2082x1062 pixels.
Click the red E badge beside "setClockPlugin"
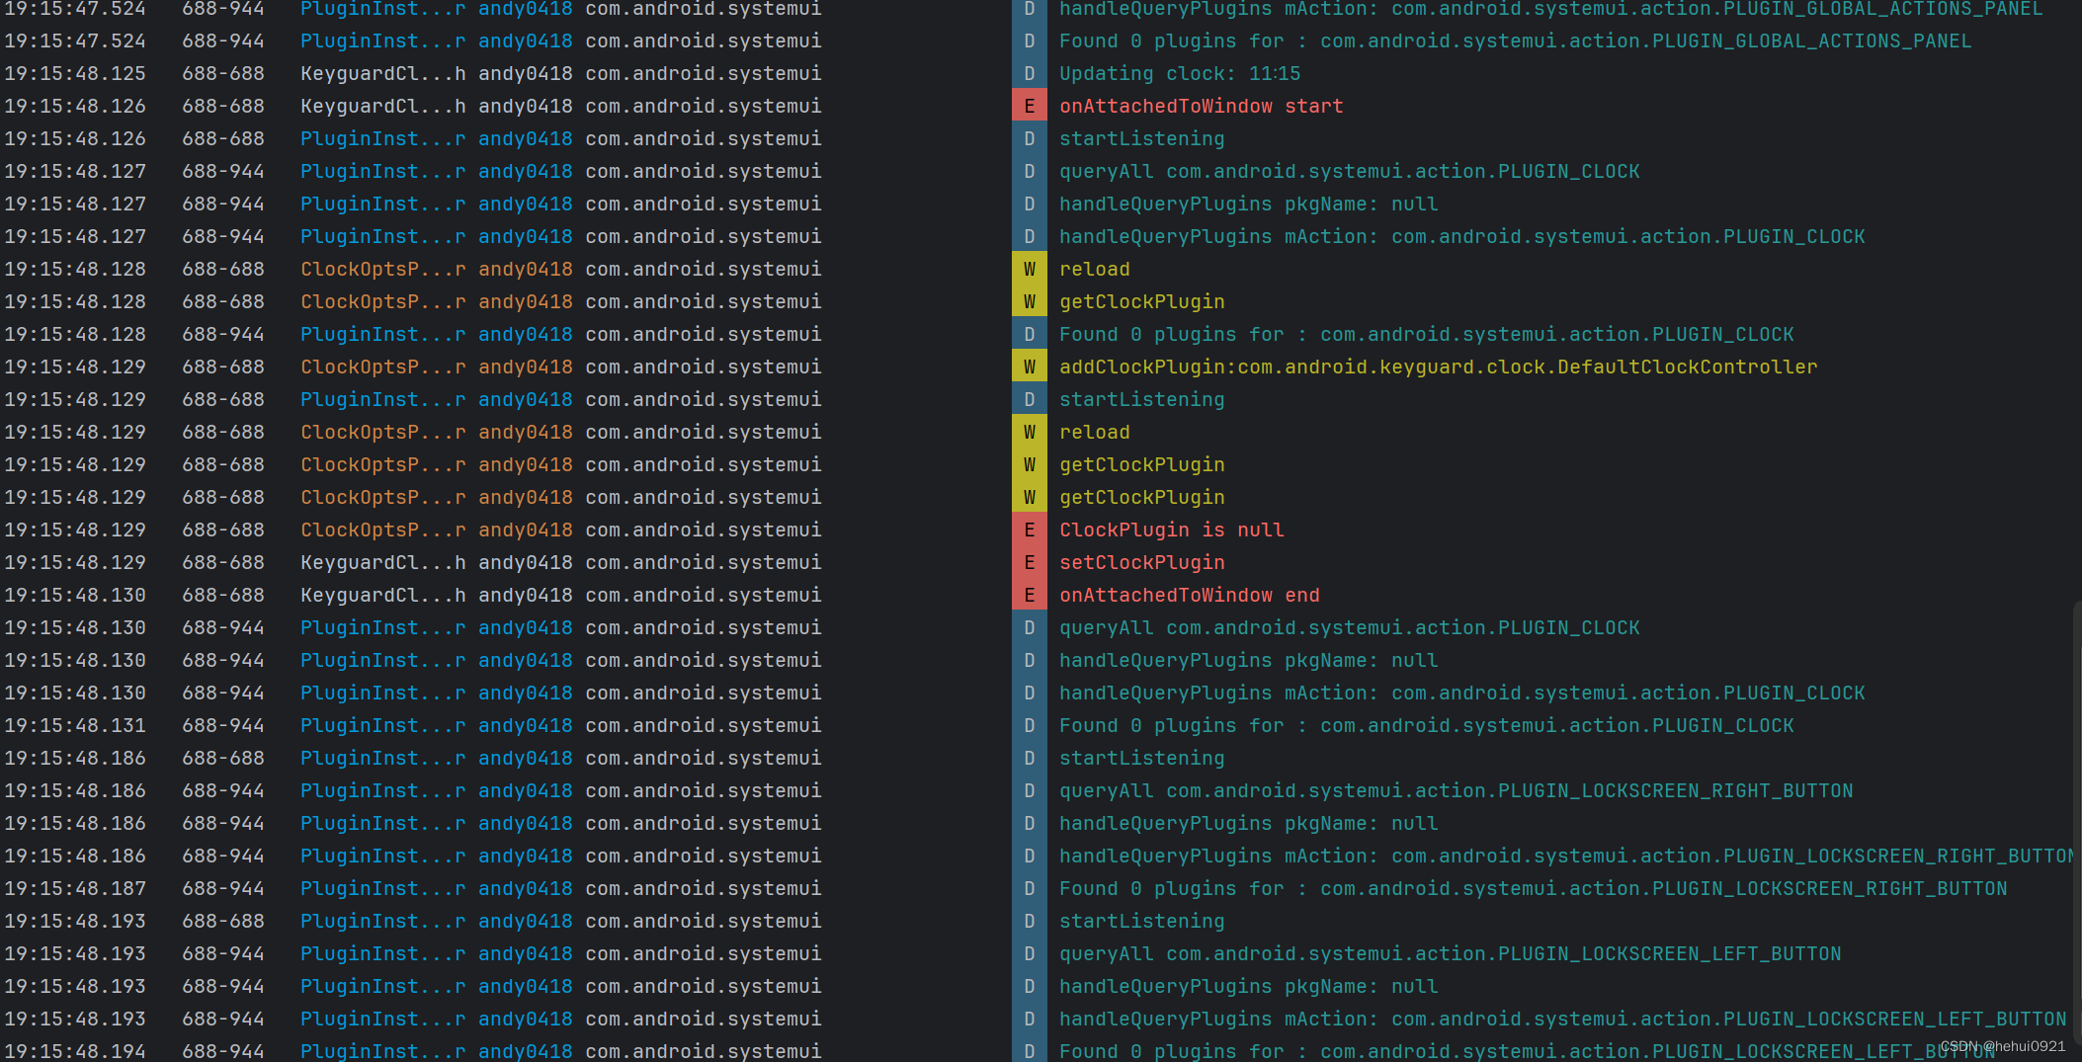pos(1030,563)
